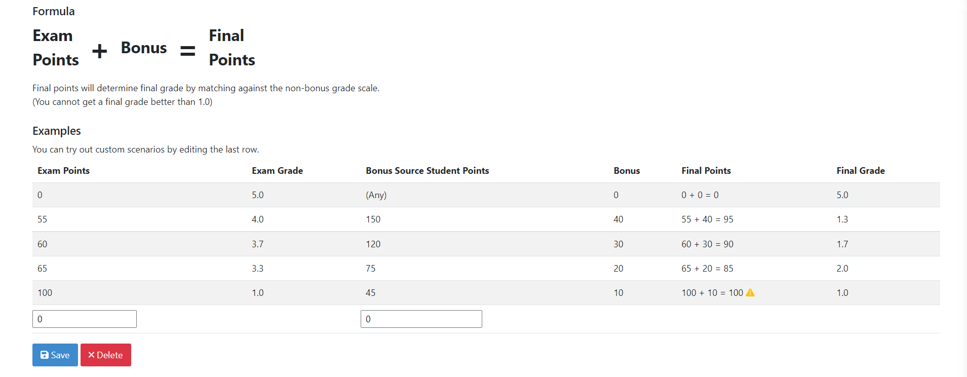Click the (Any) bonus source cell
This screenshot has height=377, width=967.
tap(375, 195)
